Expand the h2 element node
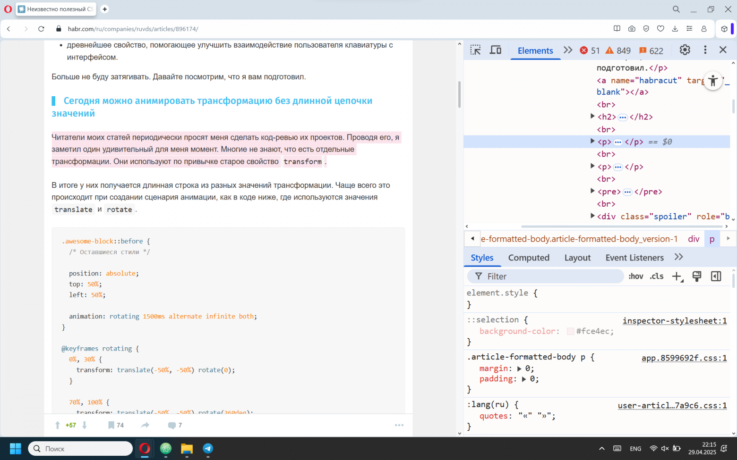Viewport: 737px width, 460px height. [x=592, y=116]
